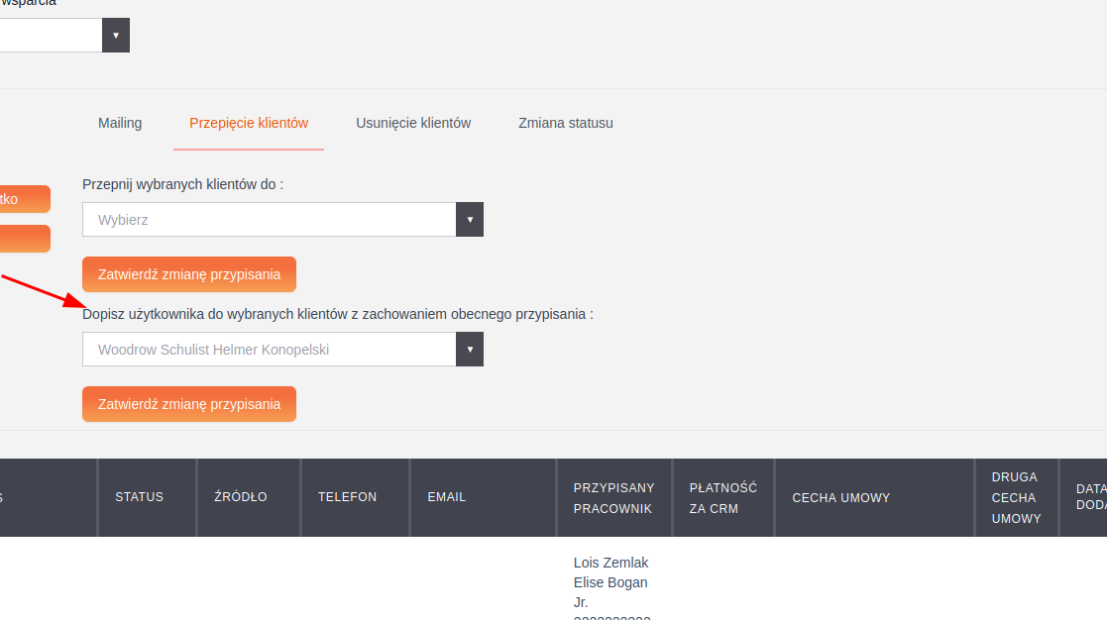Expand the Woodrow Schulist dropdown arrow
The image size is (1107, 620).
[x=470, y=350]
